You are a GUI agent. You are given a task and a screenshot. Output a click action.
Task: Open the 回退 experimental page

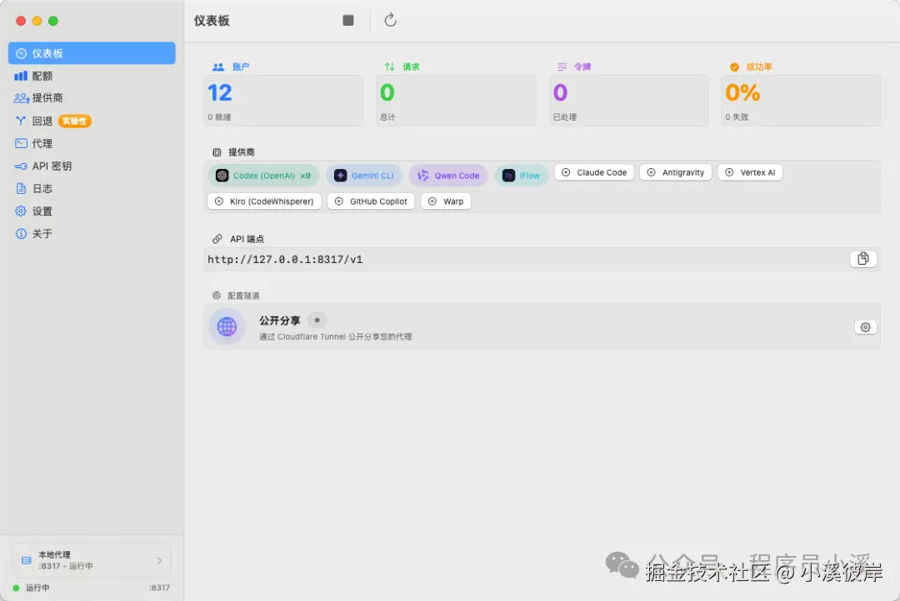pyautogui.click(x=92, y=121)
